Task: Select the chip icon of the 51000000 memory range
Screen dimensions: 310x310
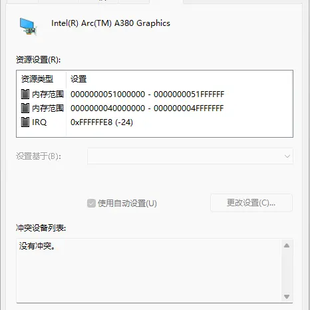Action: click(25, 94)
